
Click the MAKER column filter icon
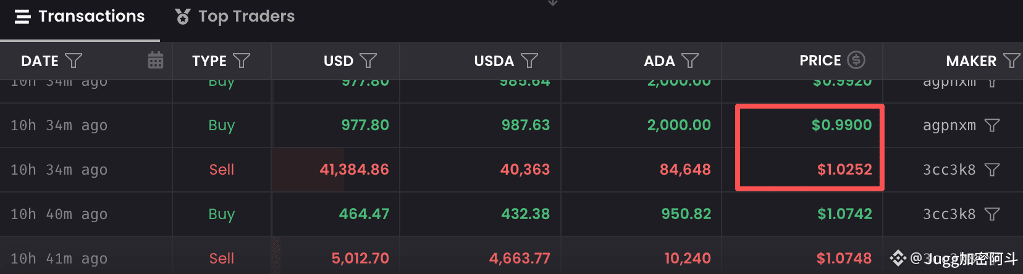[1011, 60]
